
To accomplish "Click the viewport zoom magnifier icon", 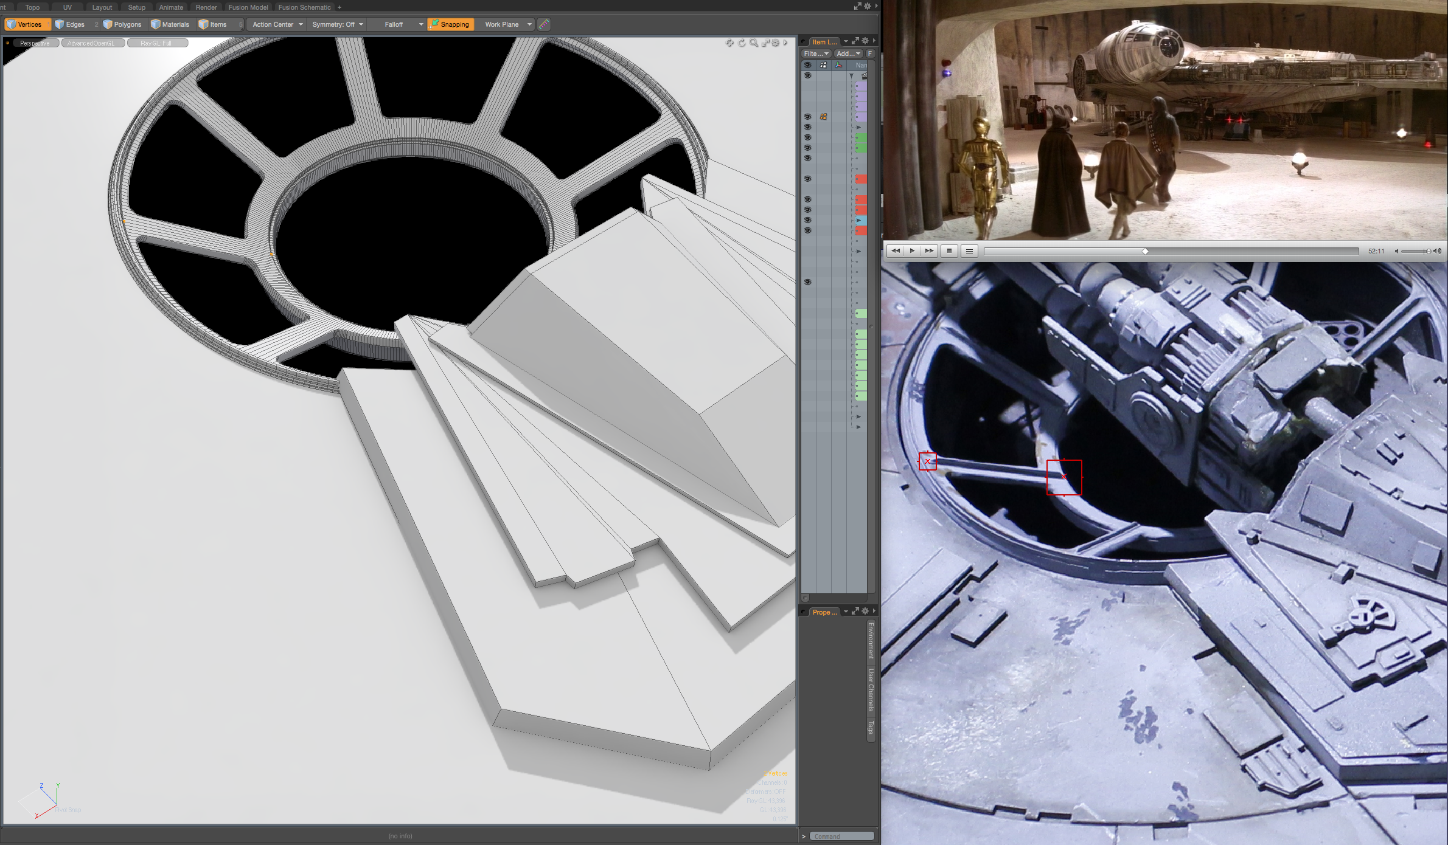I will click(754, 43).
